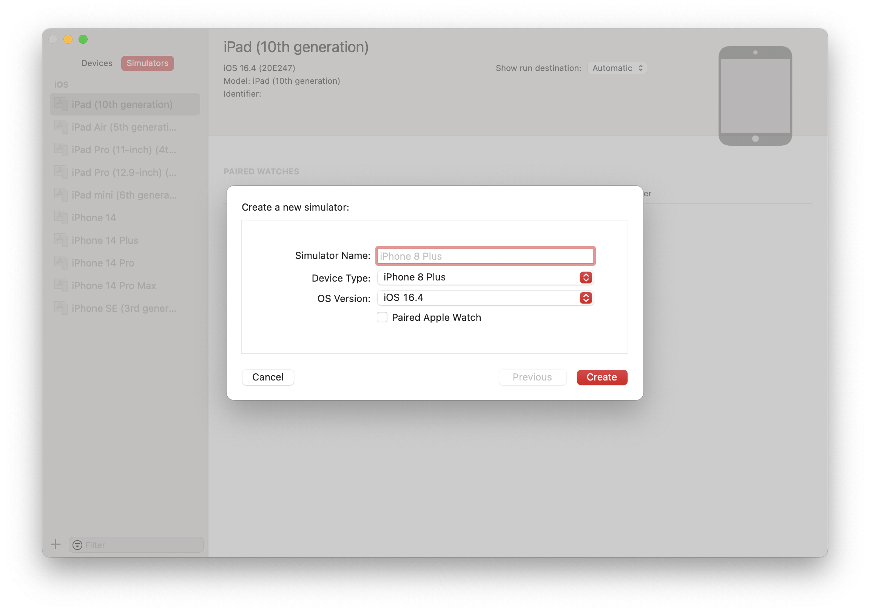Click the iPhone 14 simulator icon

pyautogui.click(x=61, y=217)
